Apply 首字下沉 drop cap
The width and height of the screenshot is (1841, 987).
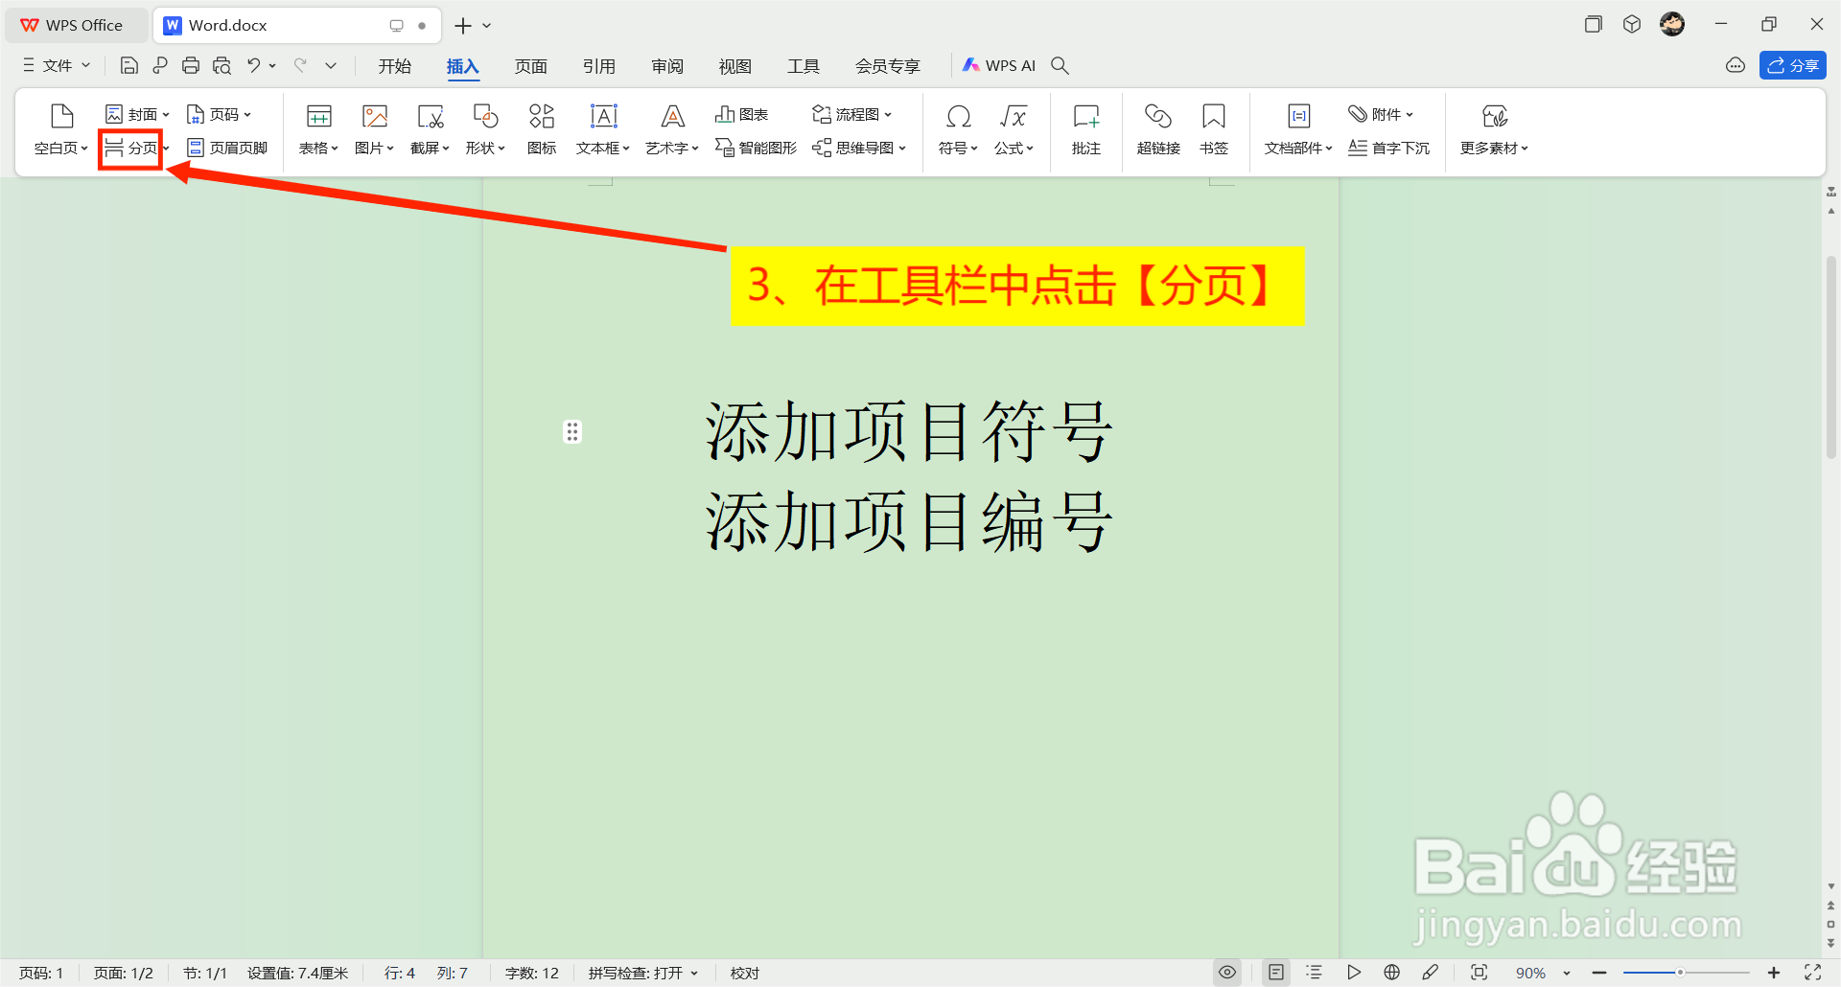(1388, 148)
